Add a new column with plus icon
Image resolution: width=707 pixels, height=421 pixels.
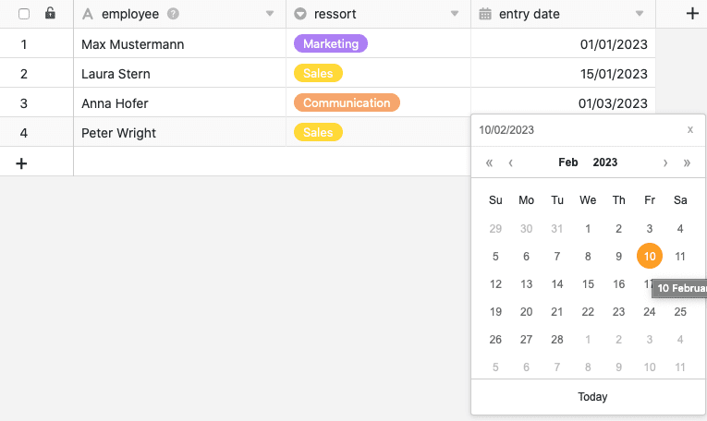coord(692,14)
